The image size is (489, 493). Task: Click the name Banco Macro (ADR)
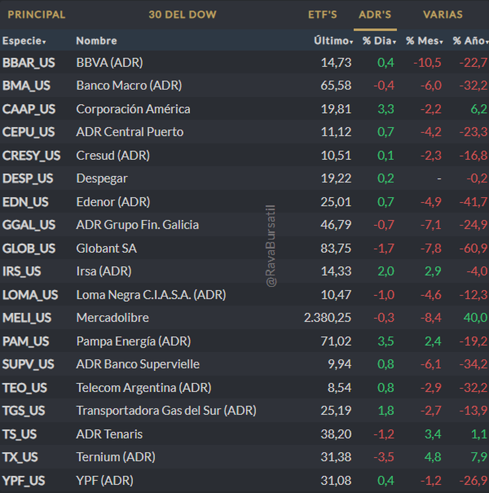[129, 86]
